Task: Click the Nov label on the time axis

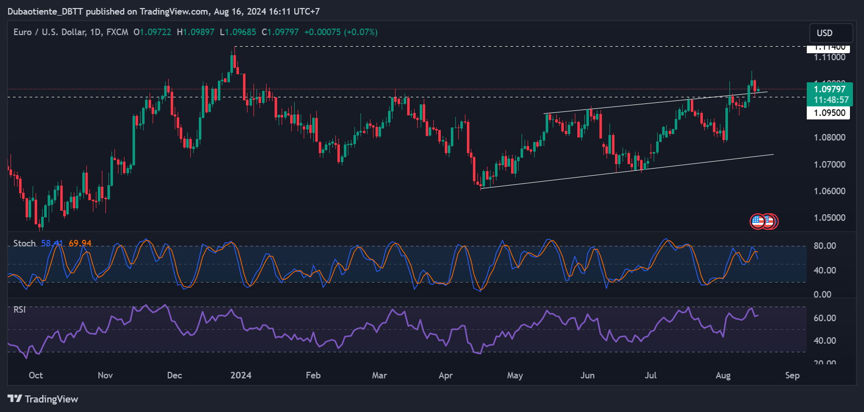Action: [x=105, y=375]
